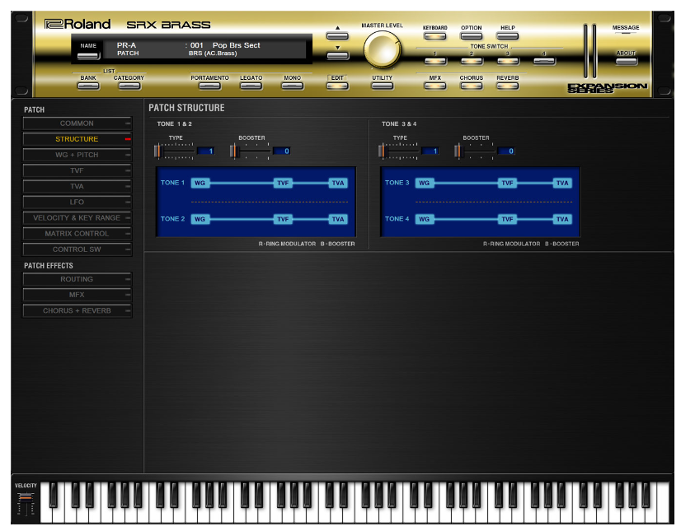The height and width of the screenshot is (531, 681).
Task: Open the Option menu
Action: pyautogui.click(x=472, y=36)
